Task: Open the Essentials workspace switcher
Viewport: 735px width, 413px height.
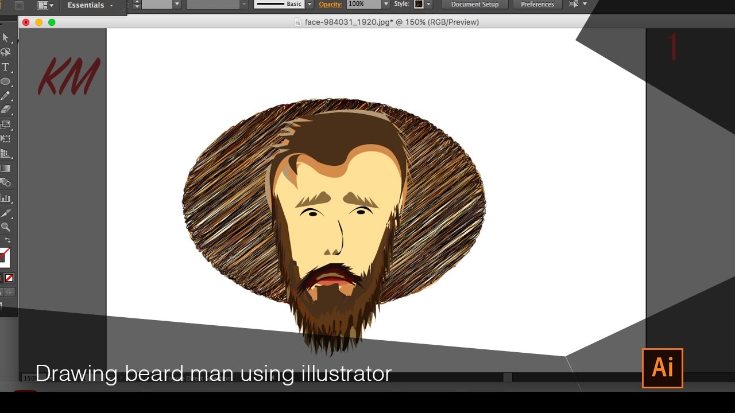Action: [87, 5]
